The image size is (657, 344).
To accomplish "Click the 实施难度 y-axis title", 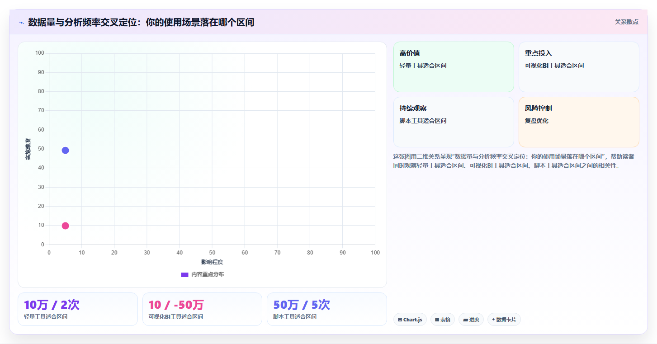I will coord(28,149).
